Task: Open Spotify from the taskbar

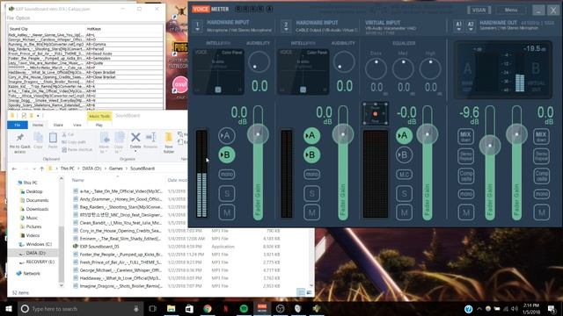Action: pos(244,308)
